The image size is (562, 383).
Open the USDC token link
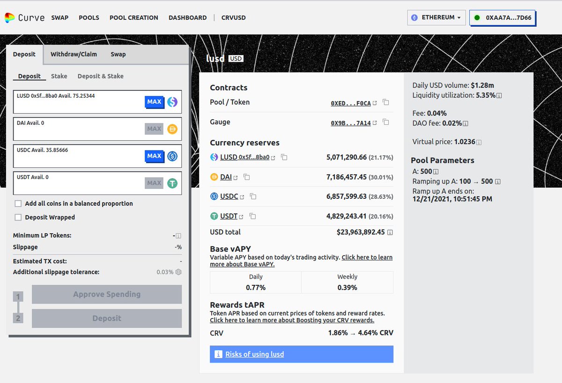click(x=232, y=197)
